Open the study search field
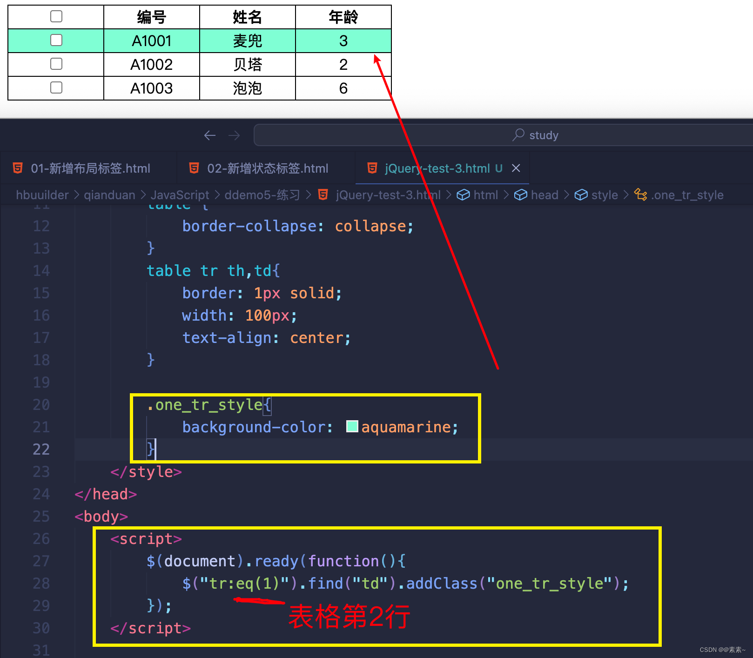This screenshot has width=753, height=658. click(x=503, y=135)
